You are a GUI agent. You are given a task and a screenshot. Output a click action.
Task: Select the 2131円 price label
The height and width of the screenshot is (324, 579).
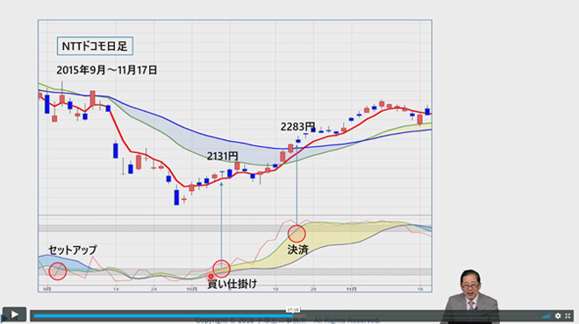point(223,156)
